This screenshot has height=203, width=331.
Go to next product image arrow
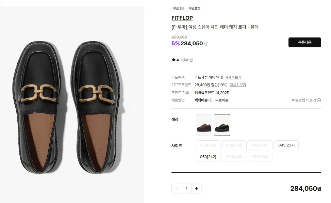(x=135, y=110)
